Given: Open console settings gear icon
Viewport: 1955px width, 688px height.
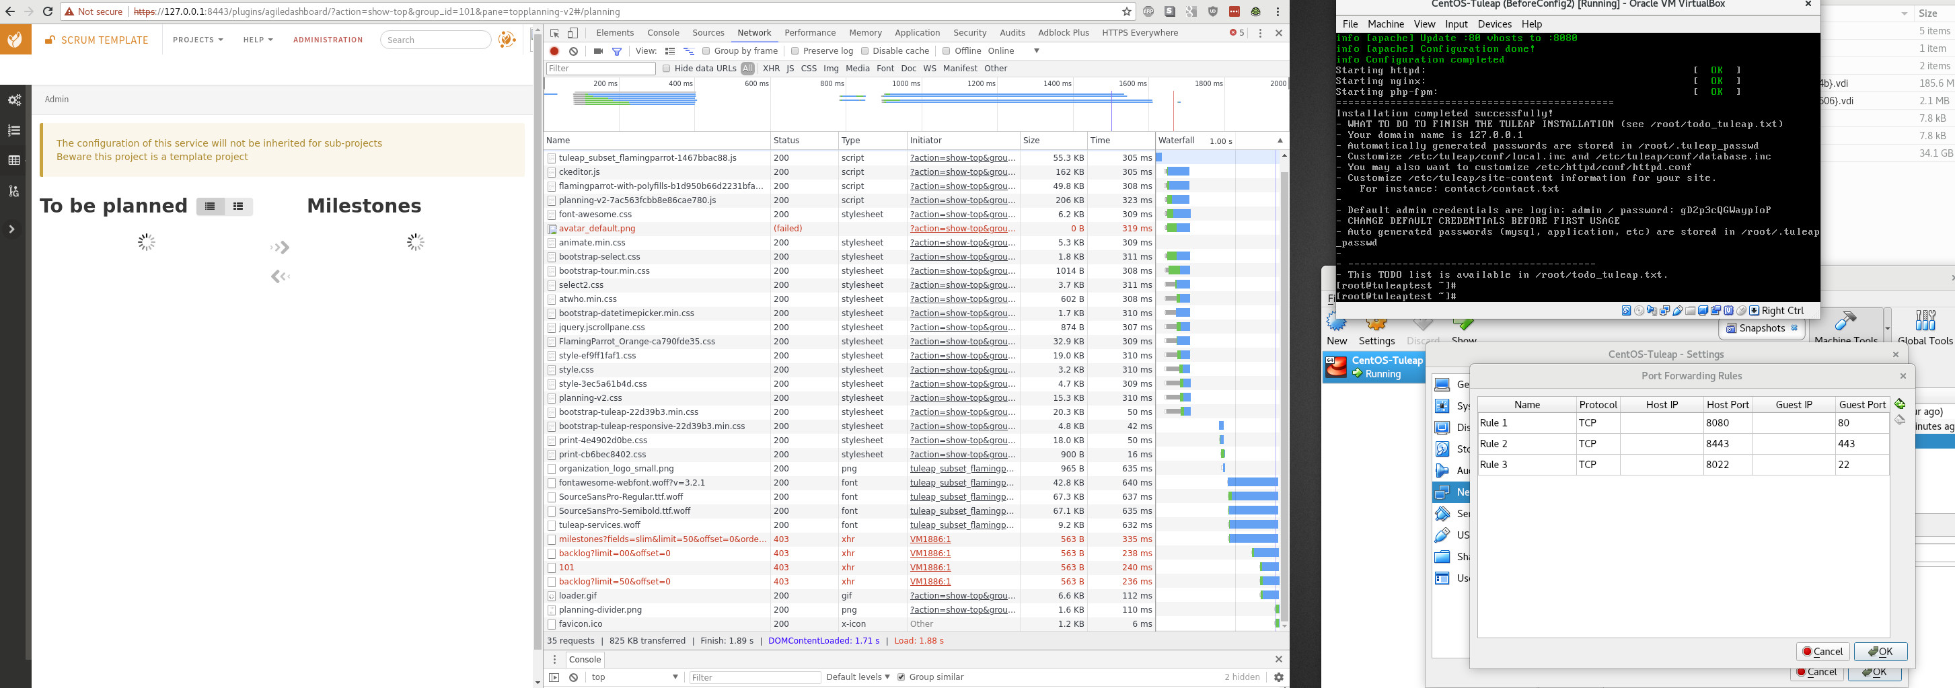Looking at the screenshot, I should (x=1279, y=677).
